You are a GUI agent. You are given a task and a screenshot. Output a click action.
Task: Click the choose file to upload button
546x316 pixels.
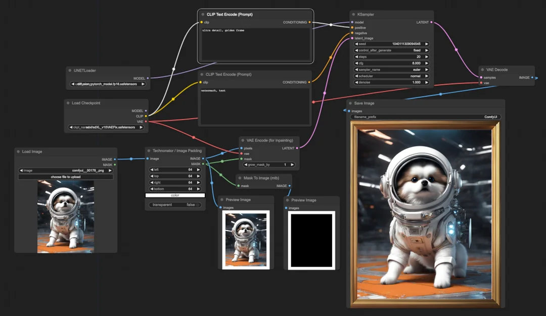pos(66,177)
